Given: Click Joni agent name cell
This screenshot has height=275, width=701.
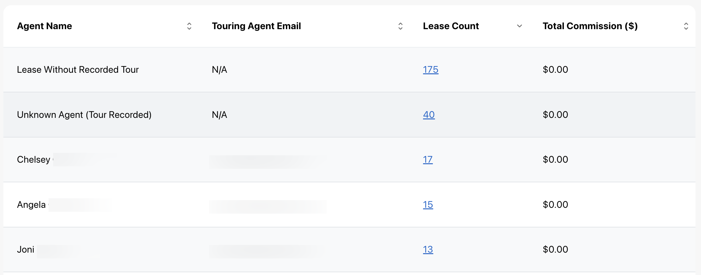Looking at the screenshot, I should point(26,250).
